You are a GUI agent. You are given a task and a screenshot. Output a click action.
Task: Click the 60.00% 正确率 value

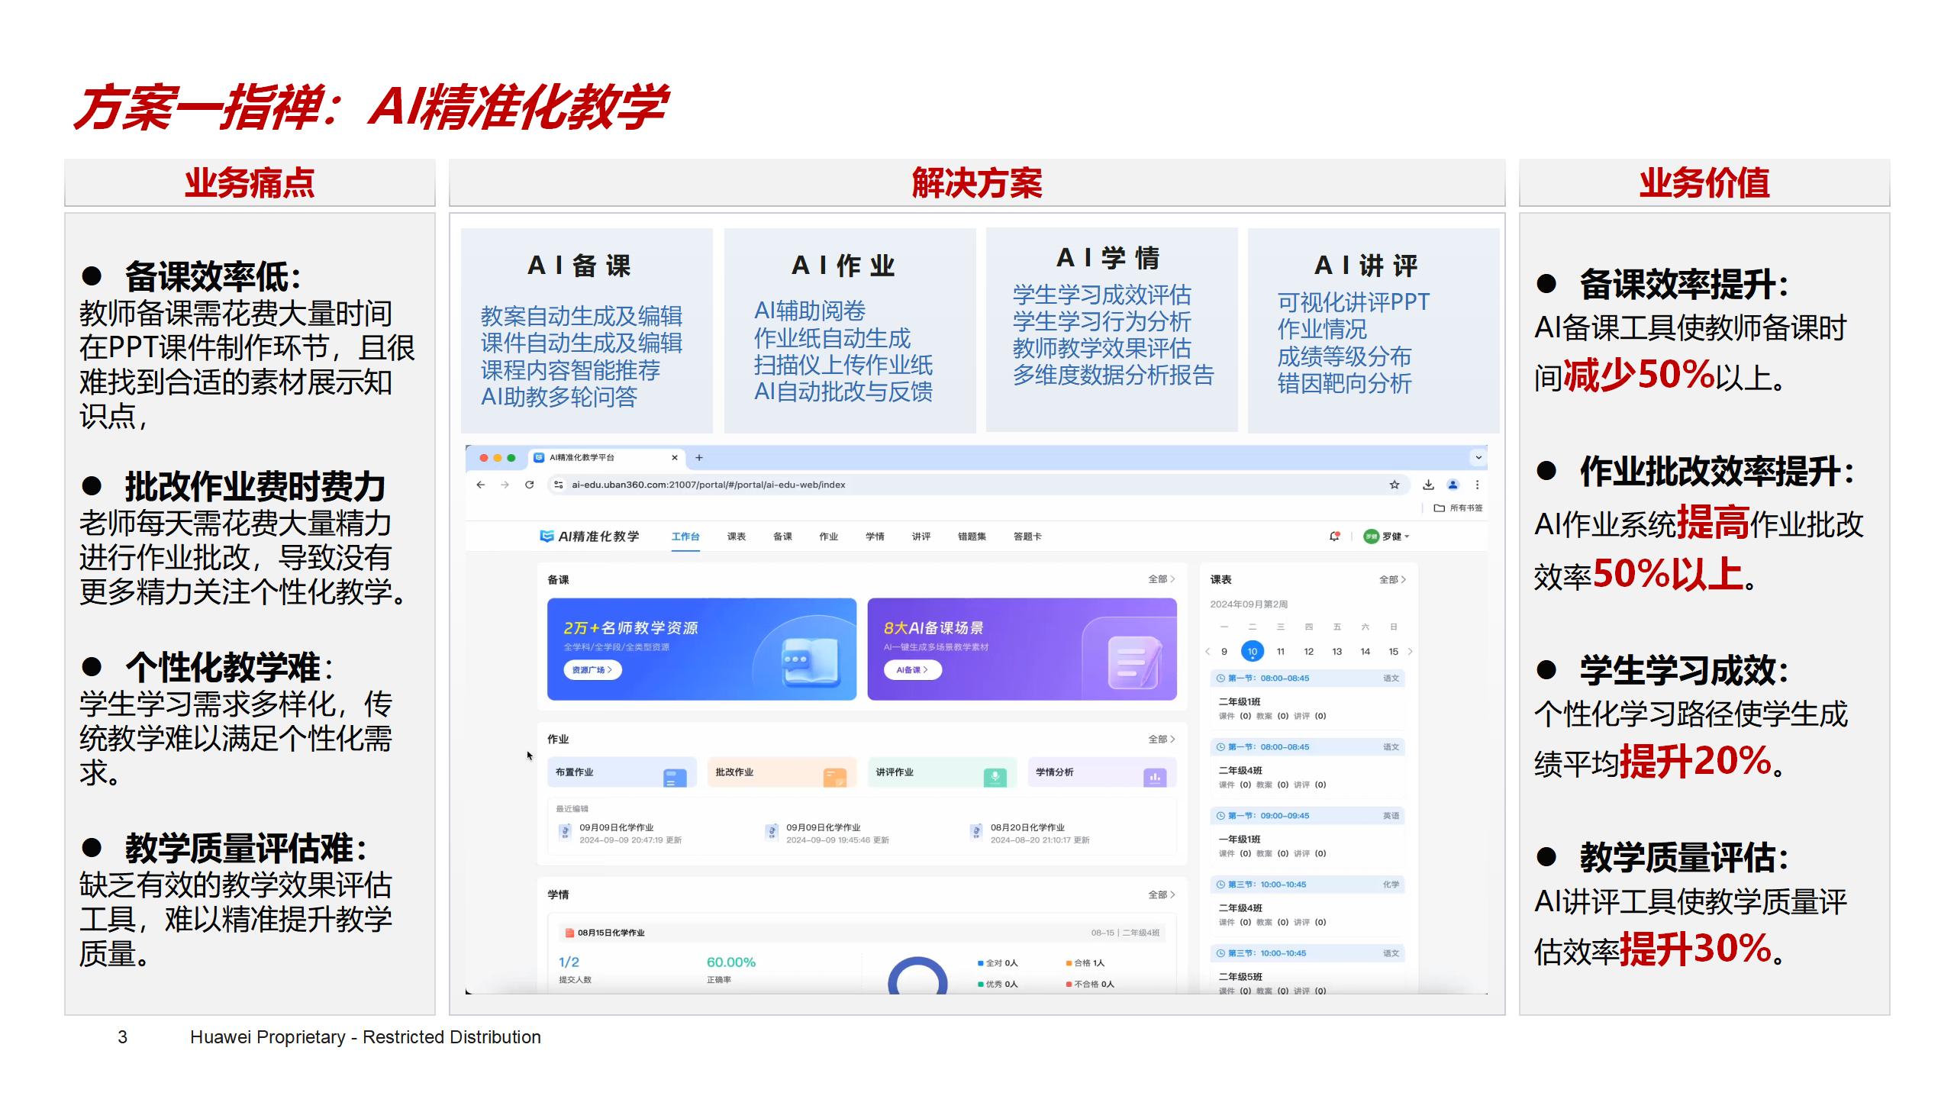(730, 962)
